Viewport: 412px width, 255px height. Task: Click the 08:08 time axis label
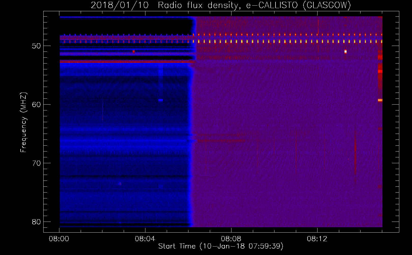(x=231, y=239)
